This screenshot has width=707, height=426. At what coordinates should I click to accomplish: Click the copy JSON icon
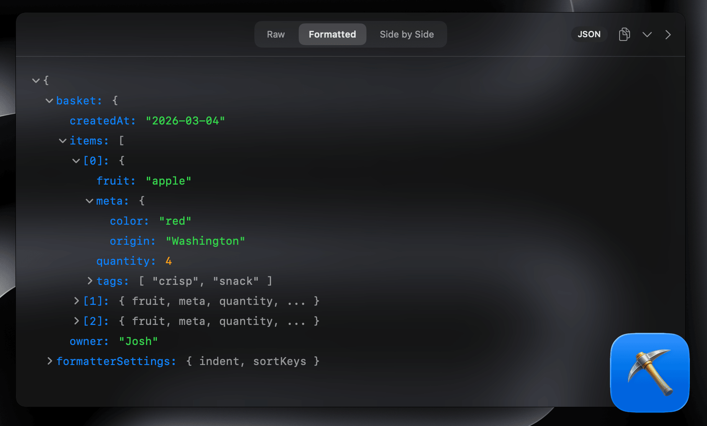(625, 35)
